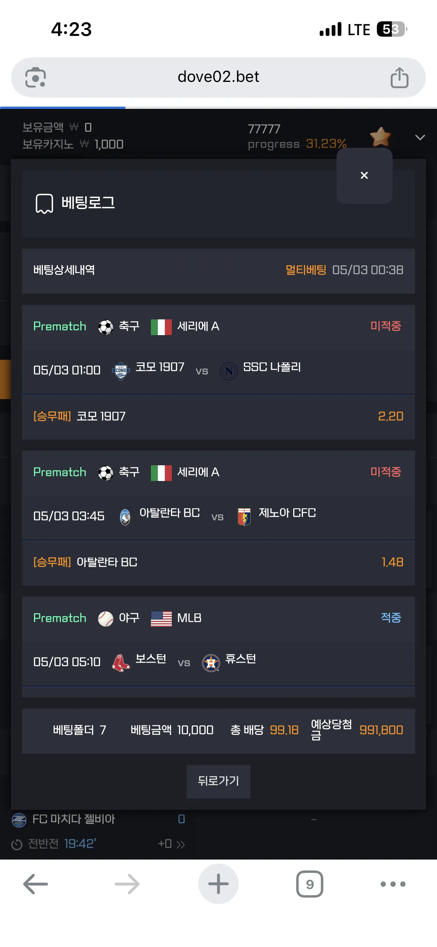Screen dimensions: 437x947
Task: Click the 베팅로그 bookmark icon
Action: [44, 203]
